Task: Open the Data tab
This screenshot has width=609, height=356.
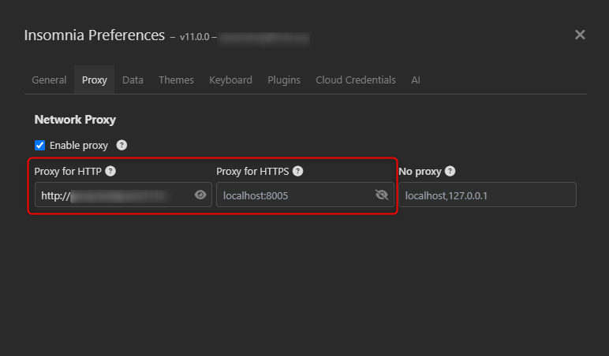Action: click(133, 80)
